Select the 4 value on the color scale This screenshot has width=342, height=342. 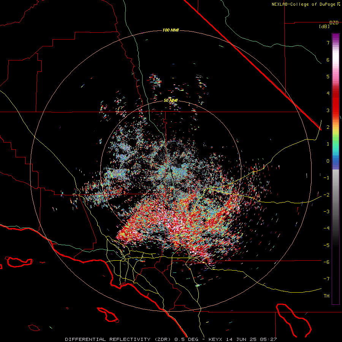(x=328, y=93)
